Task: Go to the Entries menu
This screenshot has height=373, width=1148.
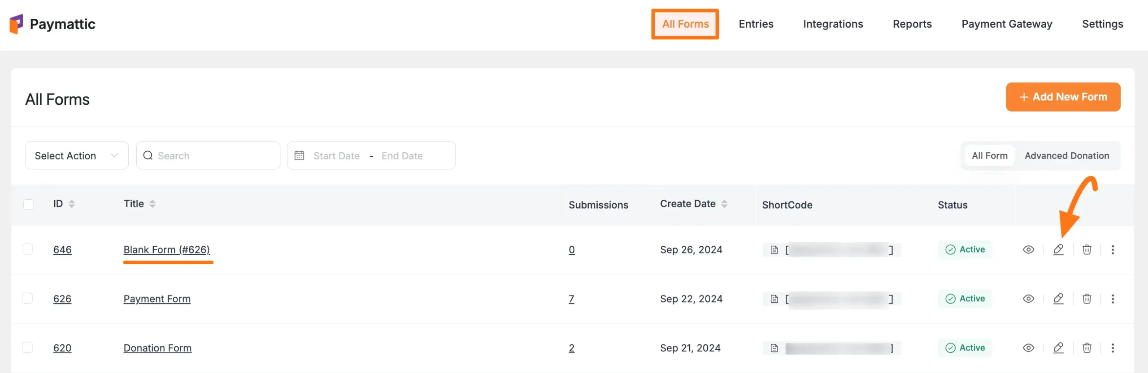Action: pos(756,24)
